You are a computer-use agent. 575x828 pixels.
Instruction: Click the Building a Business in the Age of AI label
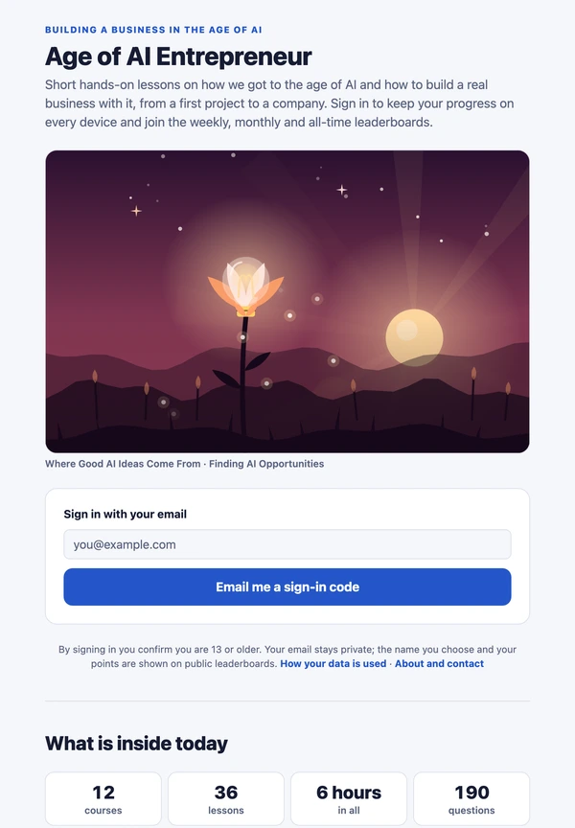pyautogui.click(x=153, y=30)
